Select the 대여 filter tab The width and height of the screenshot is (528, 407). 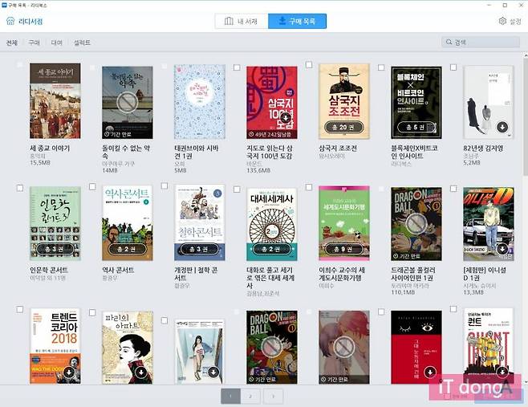(56, 43)
